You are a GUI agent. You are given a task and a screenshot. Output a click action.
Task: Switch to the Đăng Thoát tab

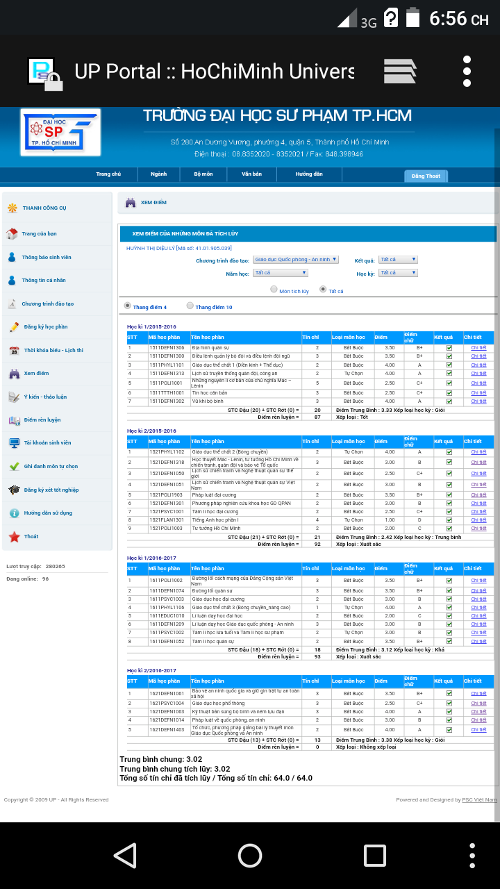[x=426, y=176]
